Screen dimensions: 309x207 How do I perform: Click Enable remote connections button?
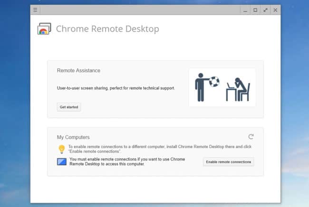(x=229, y=162)
